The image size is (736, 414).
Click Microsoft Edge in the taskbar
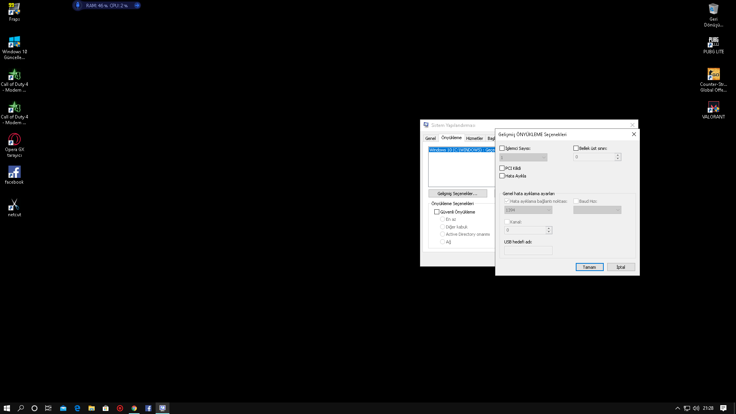77,408
